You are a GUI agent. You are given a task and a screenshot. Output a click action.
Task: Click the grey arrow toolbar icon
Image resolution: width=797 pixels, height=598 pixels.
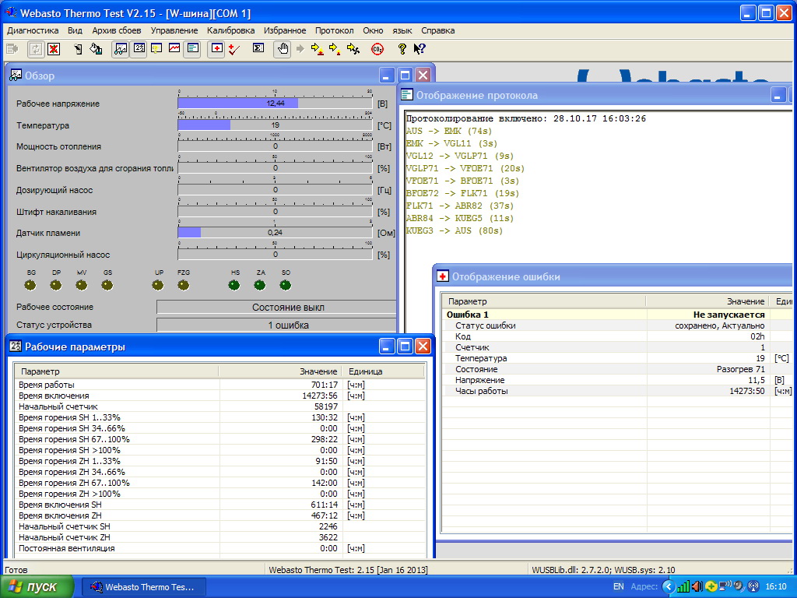coord(300,49)
